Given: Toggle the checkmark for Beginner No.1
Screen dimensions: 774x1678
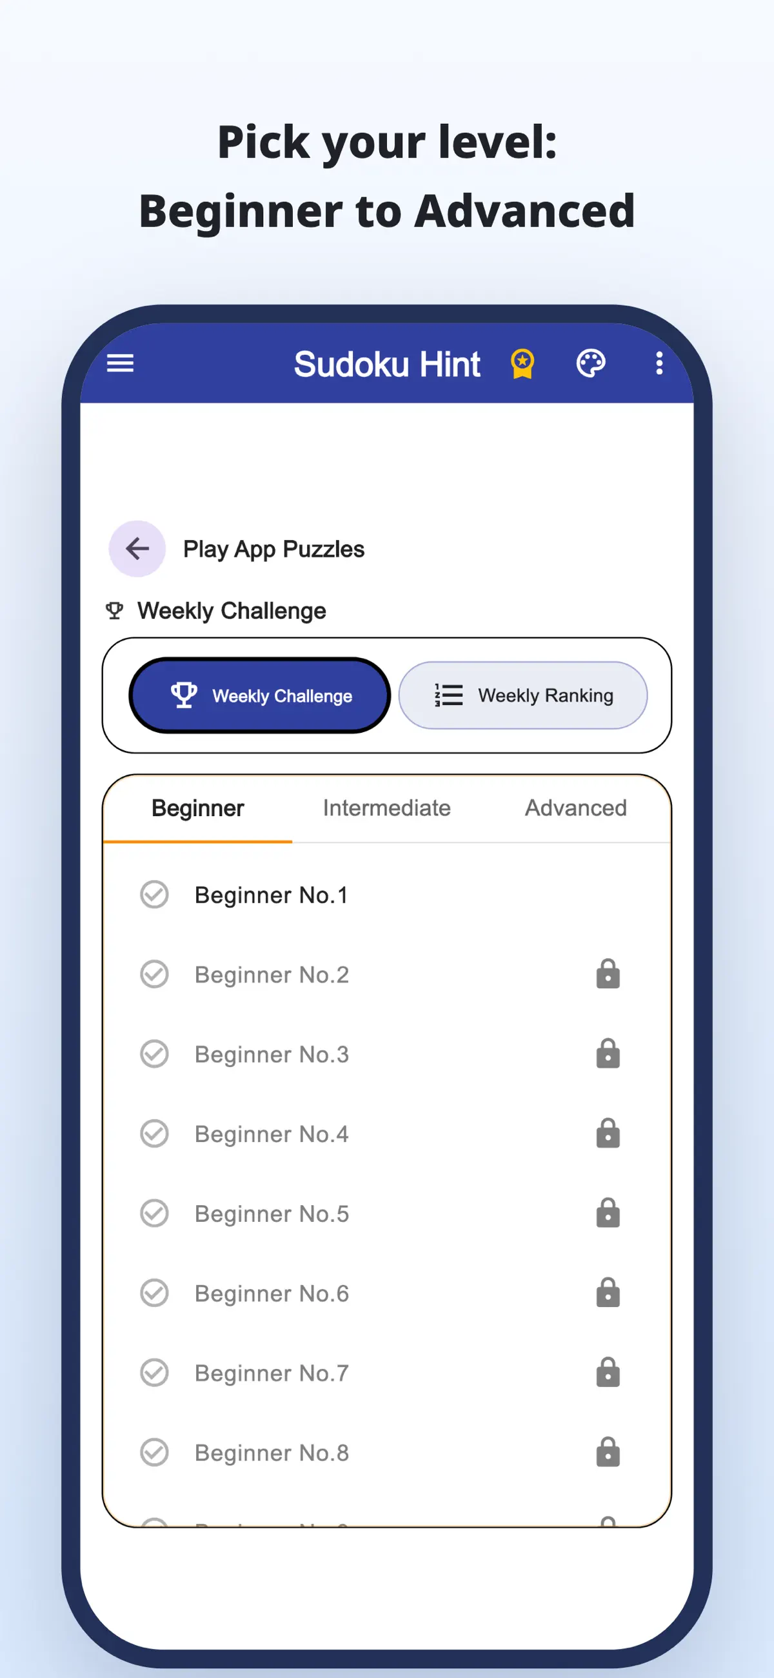Looking at the screenshot, I should [x=154, y=894].
